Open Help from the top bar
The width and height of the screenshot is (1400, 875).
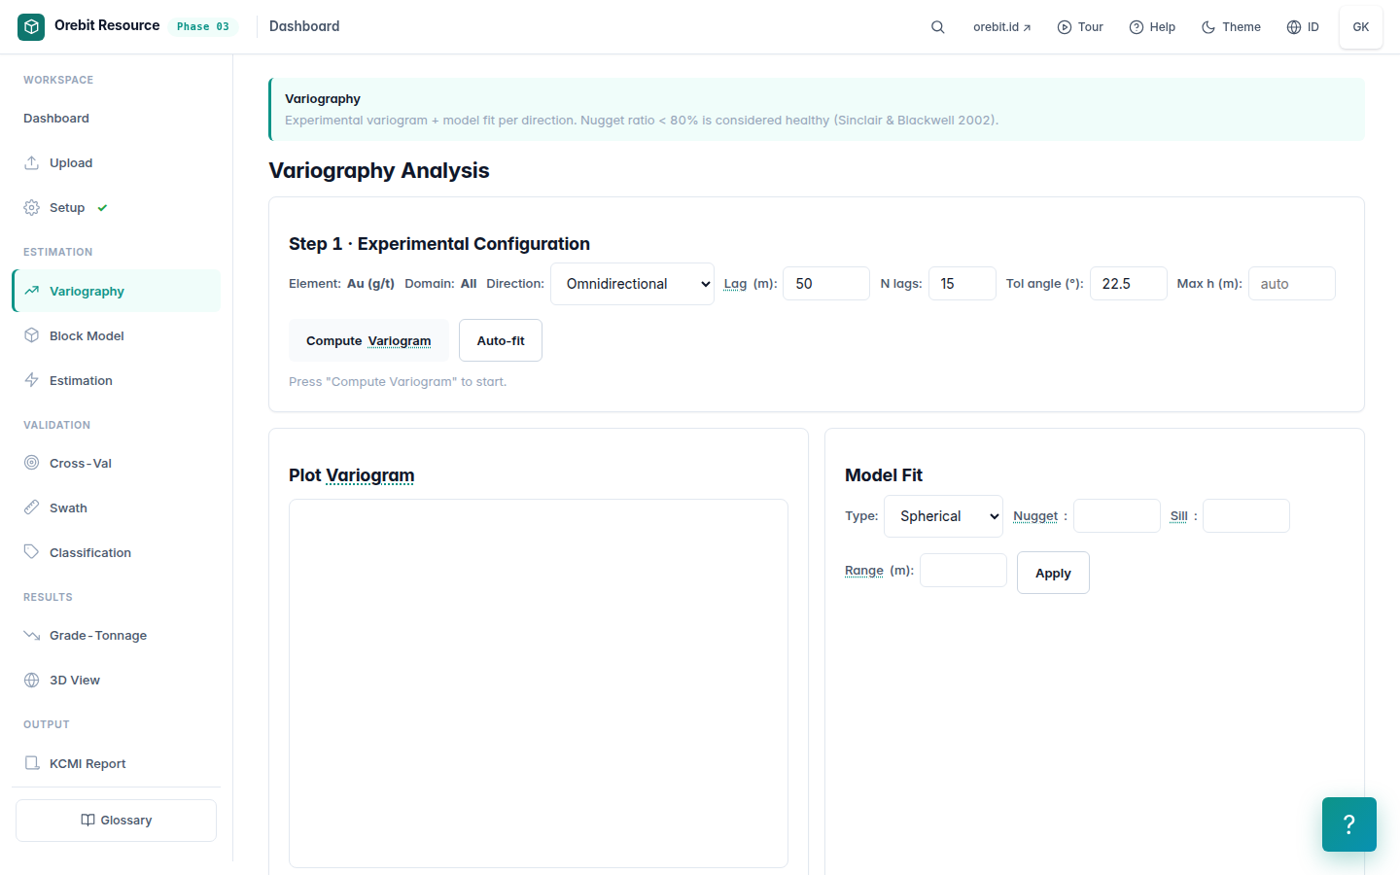(1152, 27)
